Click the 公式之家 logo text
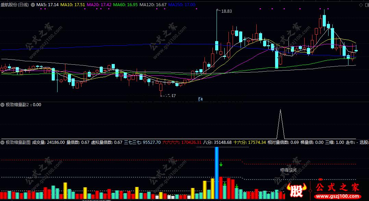 point(337,187)
